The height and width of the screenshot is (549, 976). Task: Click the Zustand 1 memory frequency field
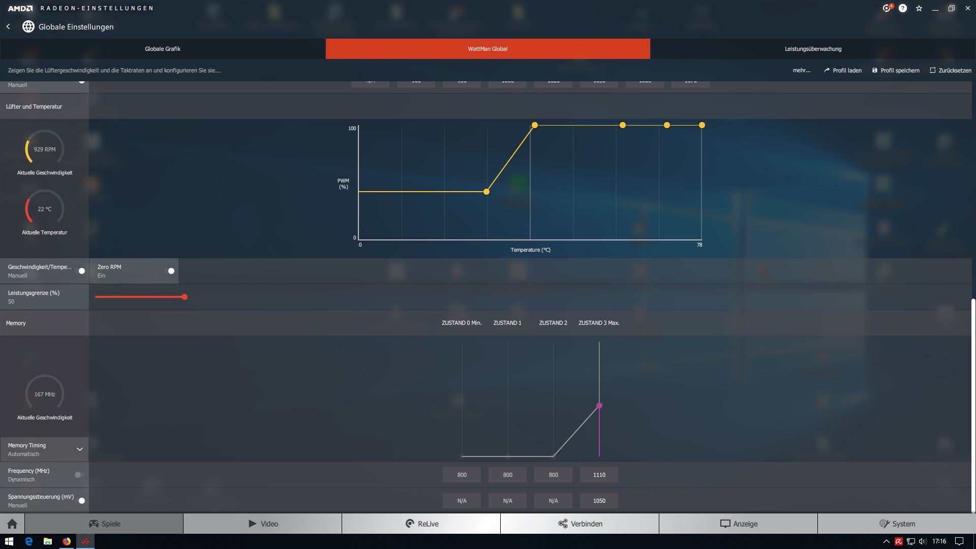[x=507, y=475]
